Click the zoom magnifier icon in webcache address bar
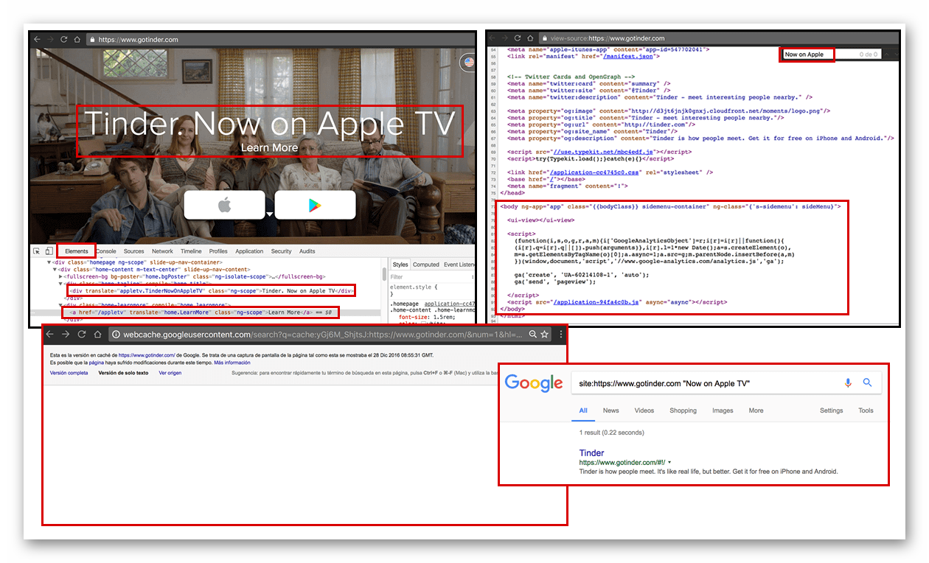The width and height of the screenshot is (929, 563). tap(533, 335)
